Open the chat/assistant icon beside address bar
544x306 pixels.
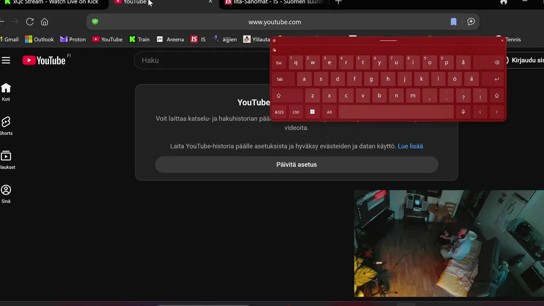click(471, 22)
